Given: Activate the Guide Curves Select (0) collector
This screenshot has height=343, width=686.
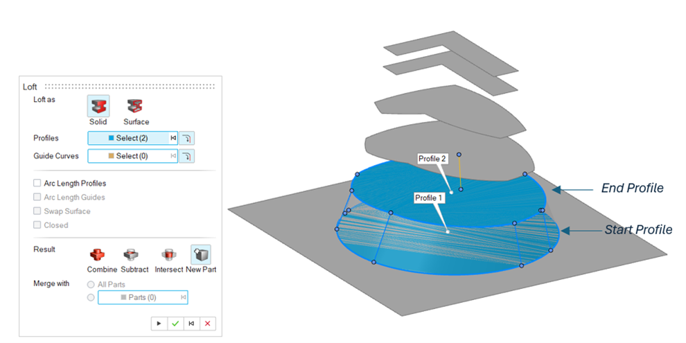Looking at the screenshot, I should [x=128, y=156].
